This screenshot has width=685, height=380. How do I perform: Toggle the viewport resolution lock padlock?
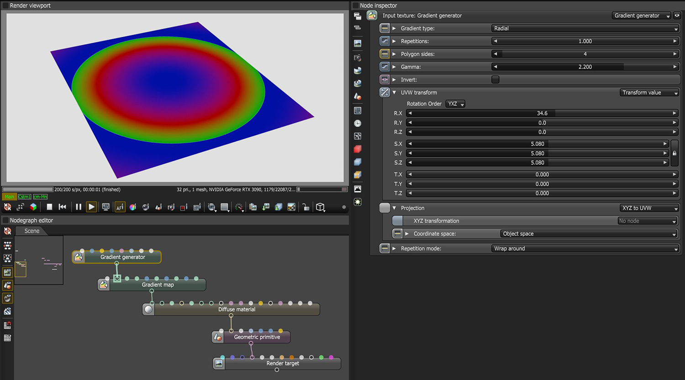click(x=306, y=207)
